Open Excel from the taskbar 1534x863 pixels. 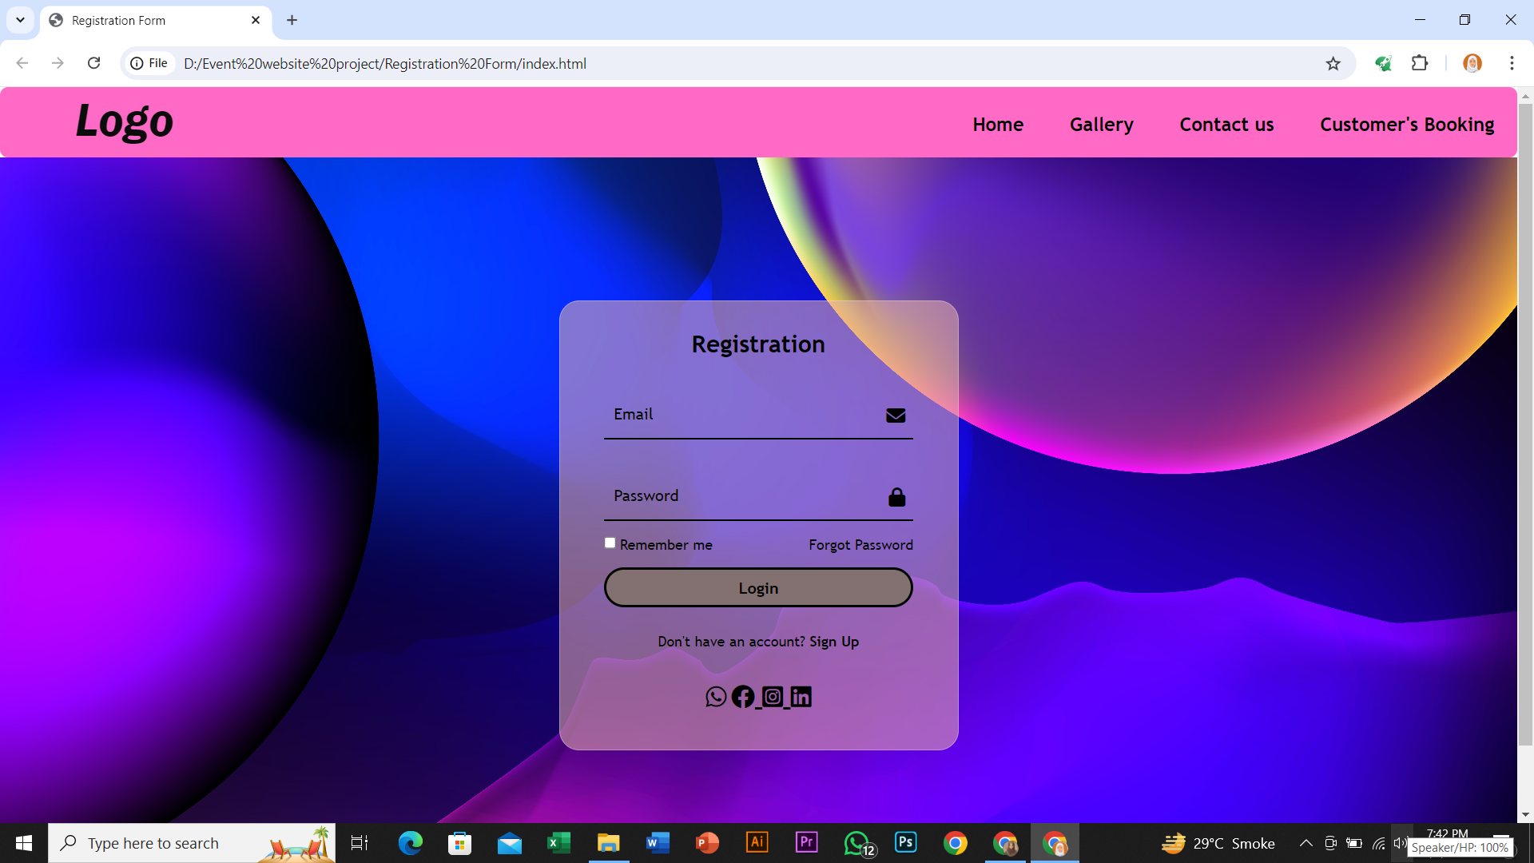(559, 843)
